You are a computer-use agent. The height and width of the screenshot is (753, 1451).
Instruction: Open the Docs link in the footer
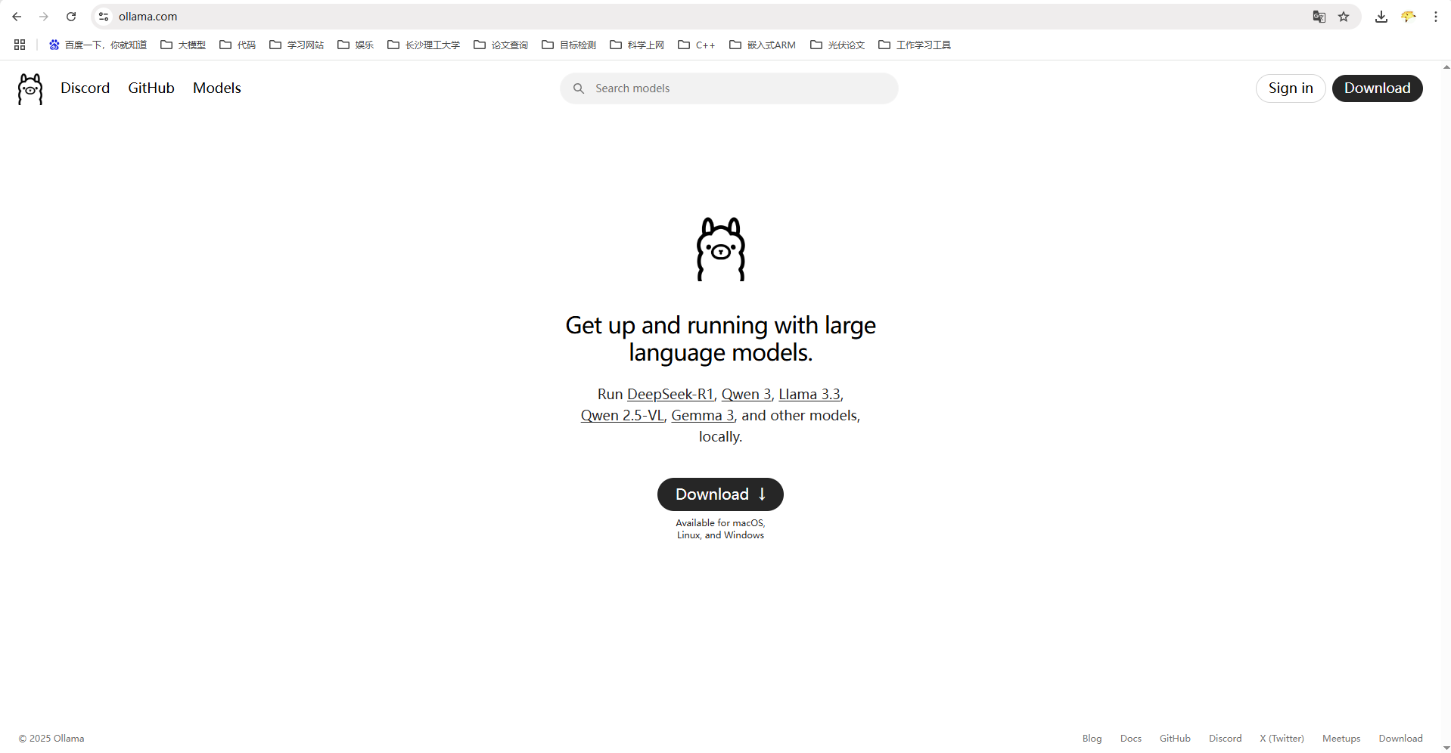click(x=1131, y=739)
